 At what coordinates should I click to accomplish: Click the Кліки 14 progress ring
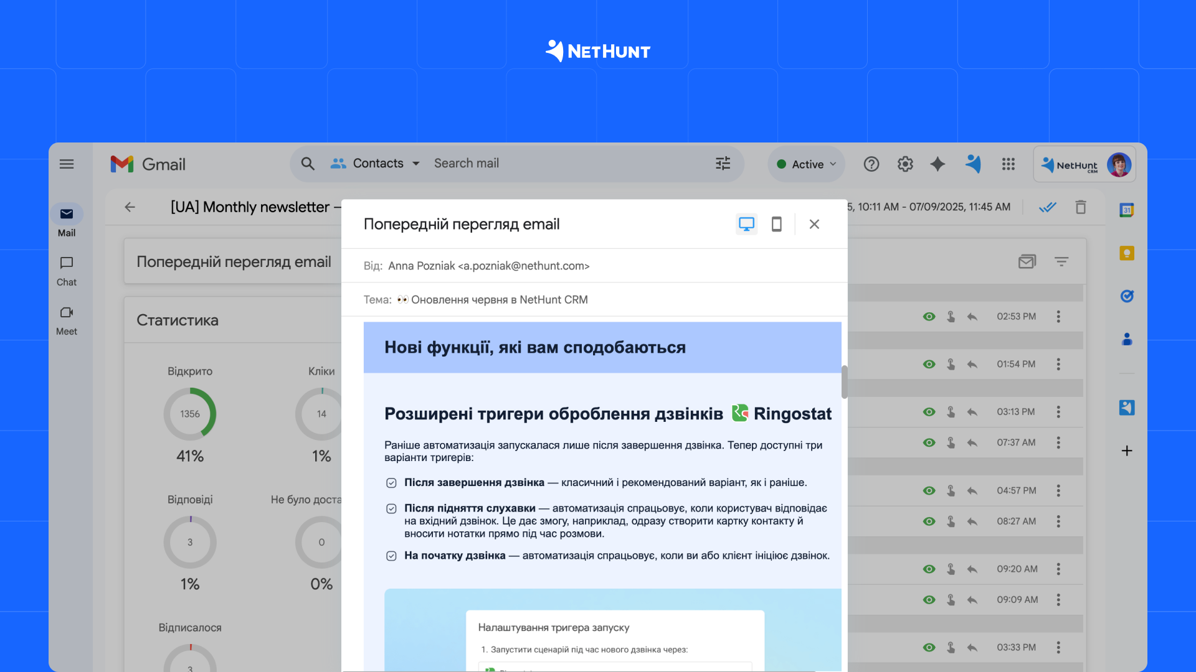coord(318,414)
